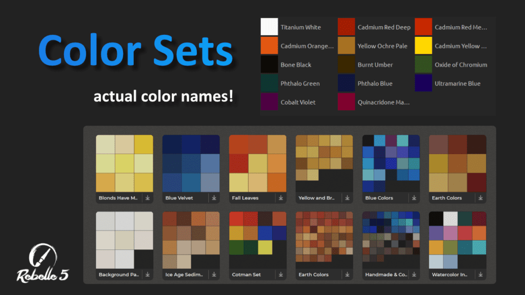Image resolution: width=525 pixels, height=295 pixels.
Task: Download the Cotman Set
Action: coord(280,275)
